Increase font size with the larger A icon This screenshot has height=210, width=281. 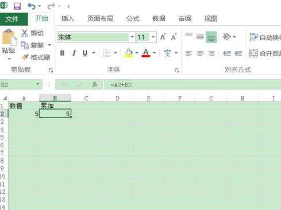tap(163, 37)
